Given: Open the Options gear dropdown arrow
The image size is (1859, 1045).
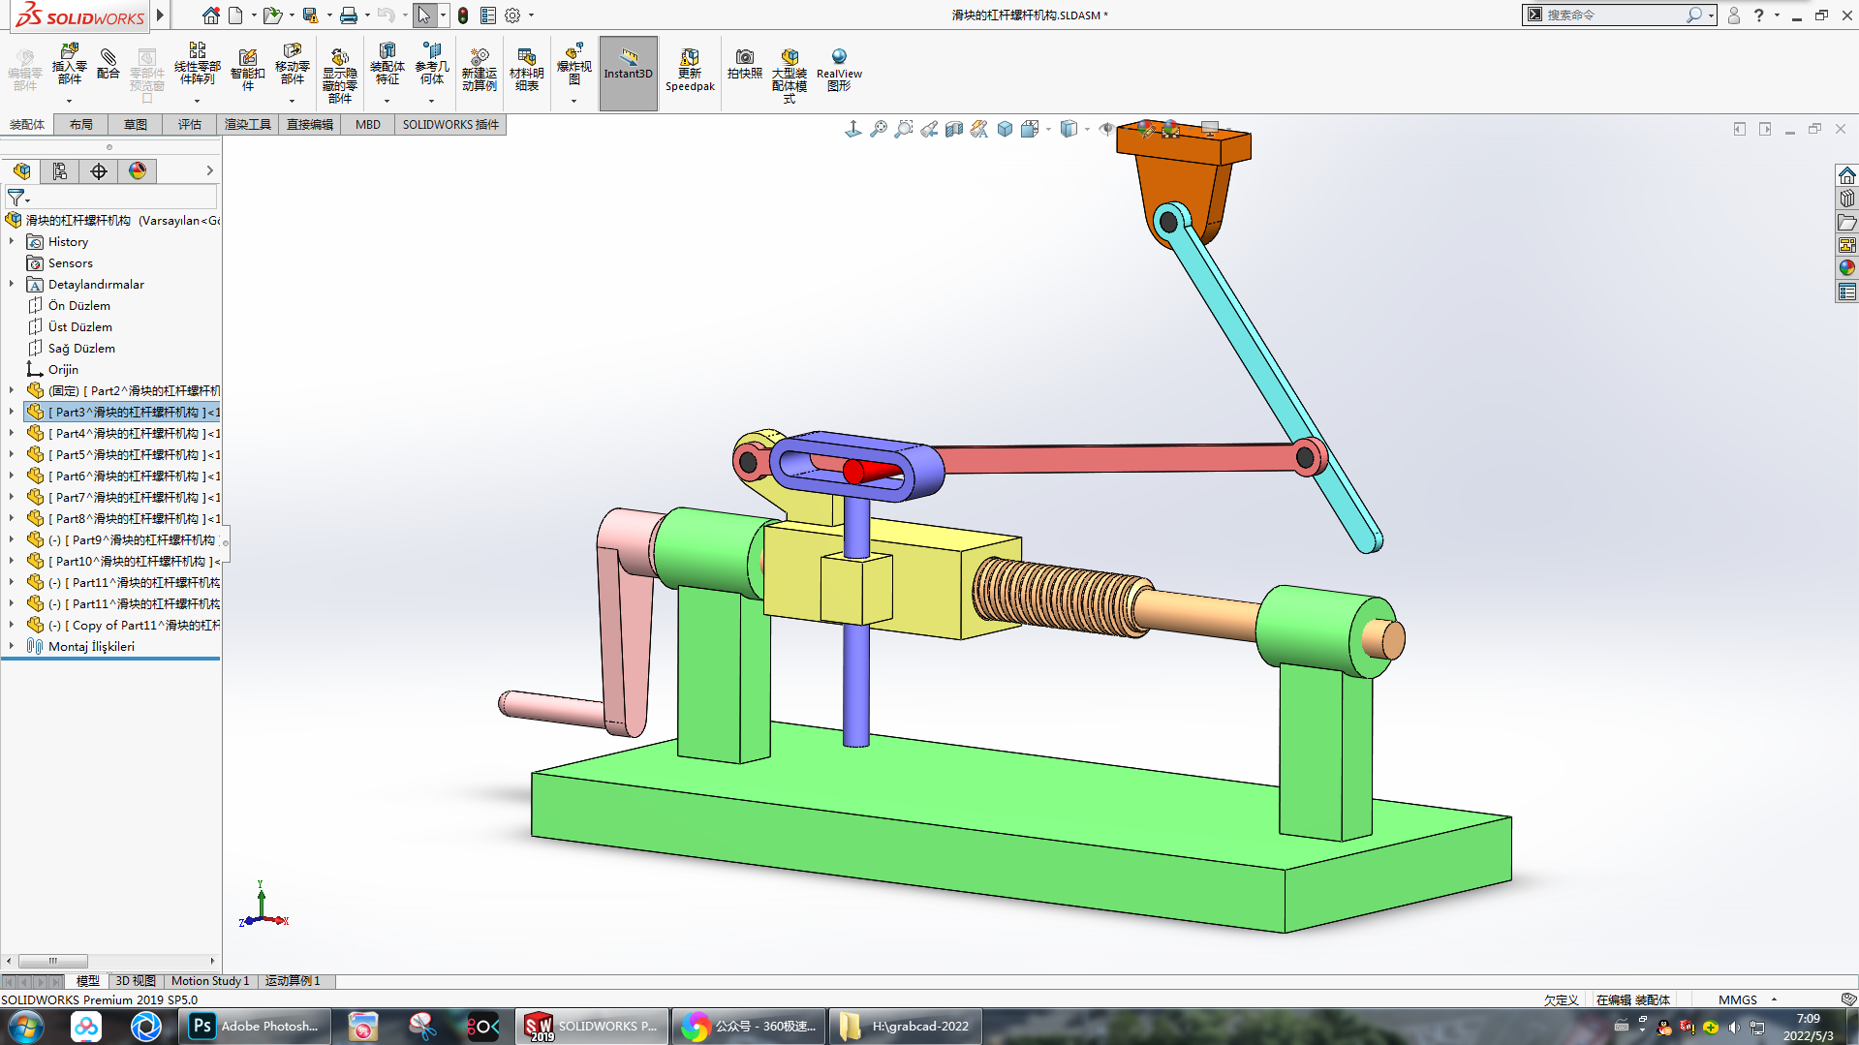Looking at the screenshot, I should click(531, 15).
